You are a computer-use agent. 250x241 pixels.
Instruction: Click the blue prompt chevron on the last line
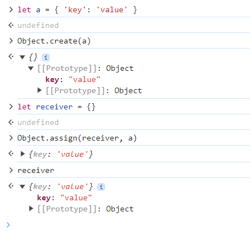[x=8, y=225]
